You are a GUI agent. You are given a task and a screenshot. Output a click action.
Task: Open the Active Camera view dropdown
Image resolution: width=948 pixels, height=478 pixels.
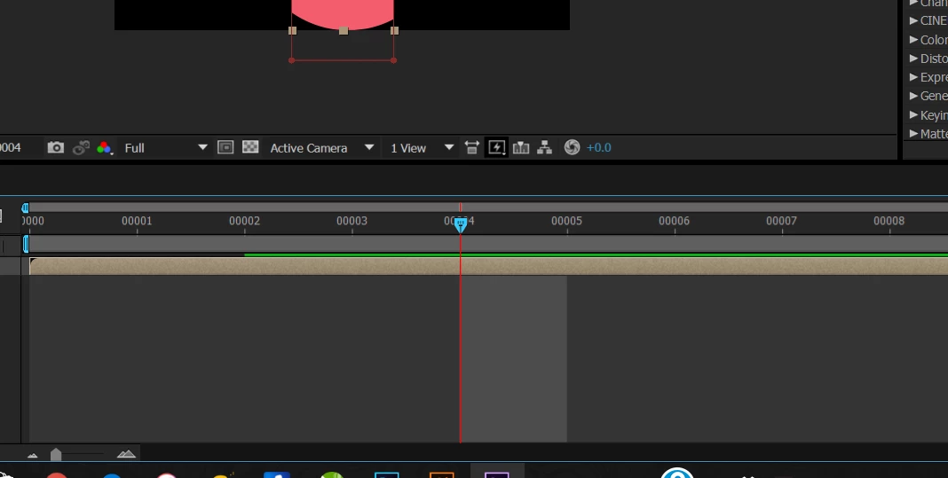pyautogui.click(x=321, y=148)
